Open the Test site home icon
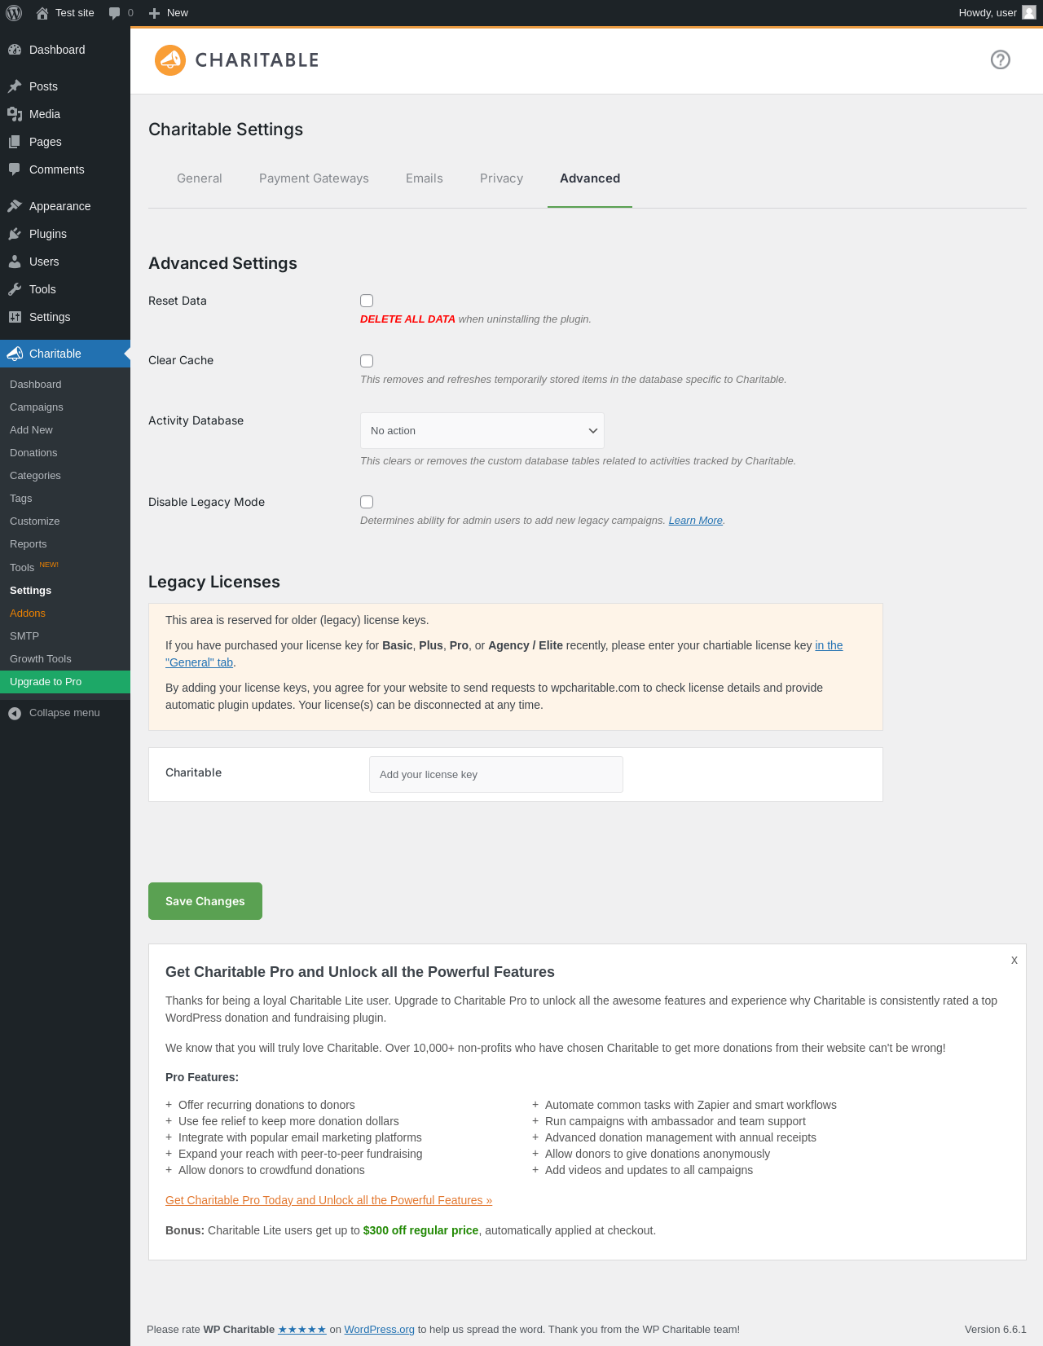 click(42, 13)
